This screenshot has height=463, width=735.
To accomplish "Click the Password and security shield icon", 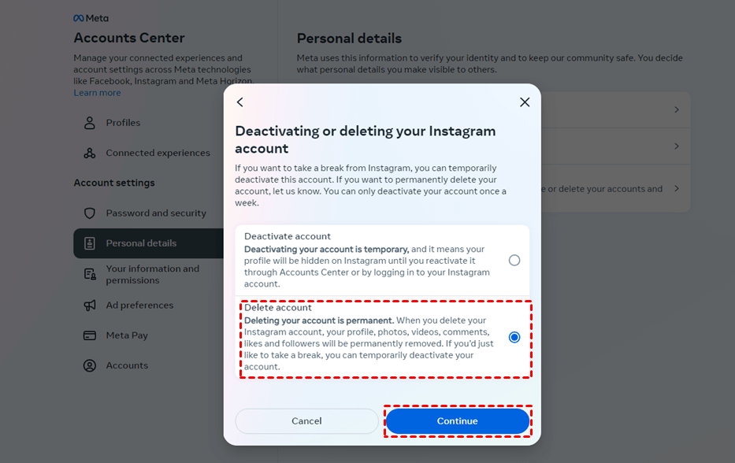I will click(x=90, y=213).
